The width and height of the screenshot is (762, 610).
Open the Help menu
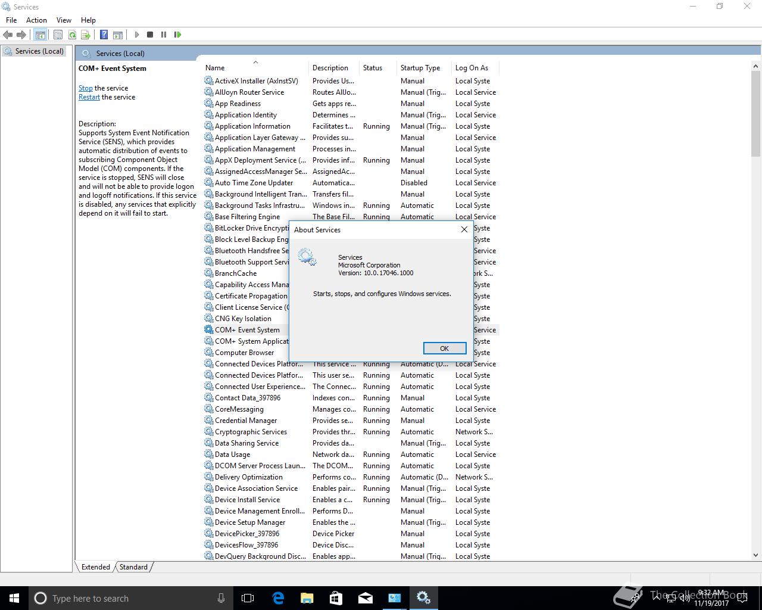[88, 20]
